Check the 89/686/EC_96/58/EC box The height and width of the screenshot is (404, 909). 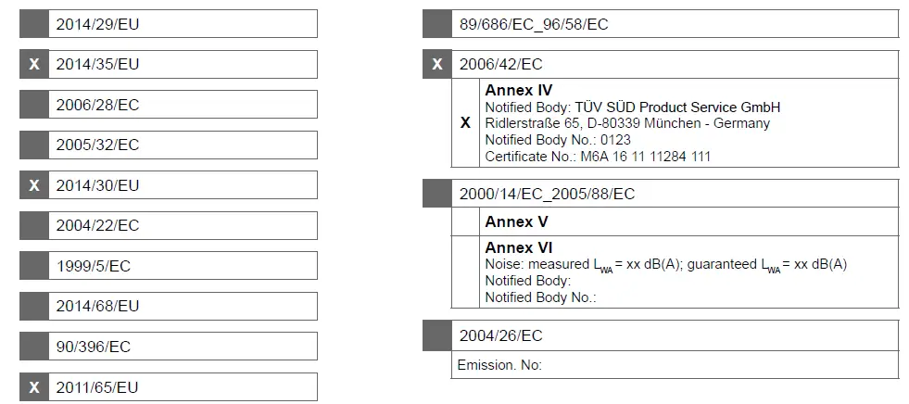437,24
